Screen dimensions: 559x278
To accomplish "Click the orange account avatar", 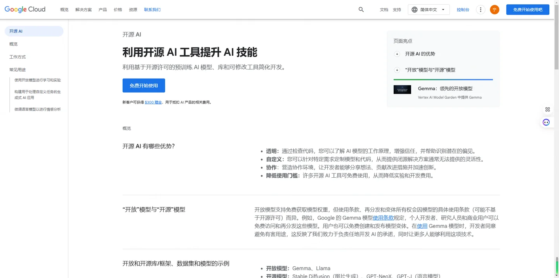I will 495,10.
